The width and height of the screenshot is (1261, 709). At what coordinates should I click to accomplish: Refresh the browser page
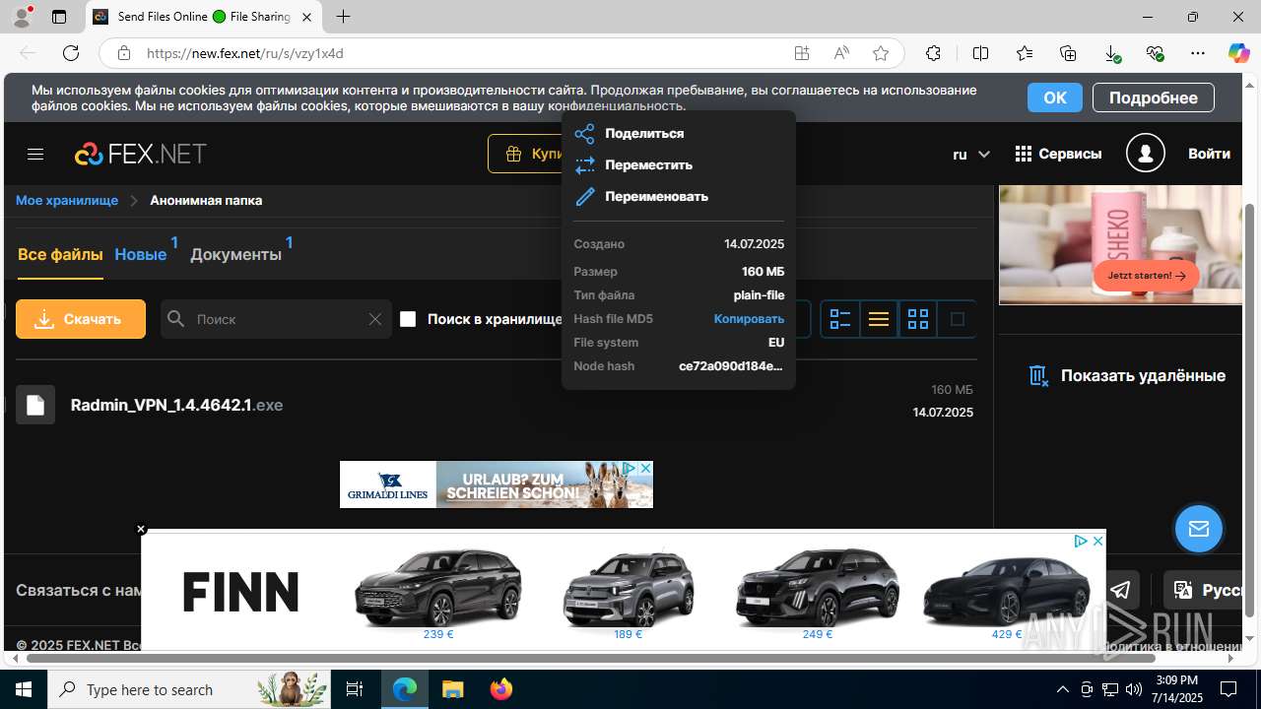(x=70, y=53)
